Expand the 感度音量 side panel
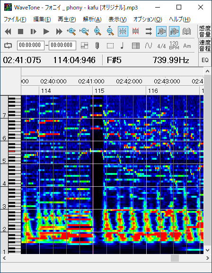The height and width of the screenshot is (273, 212). coord(205,31)
